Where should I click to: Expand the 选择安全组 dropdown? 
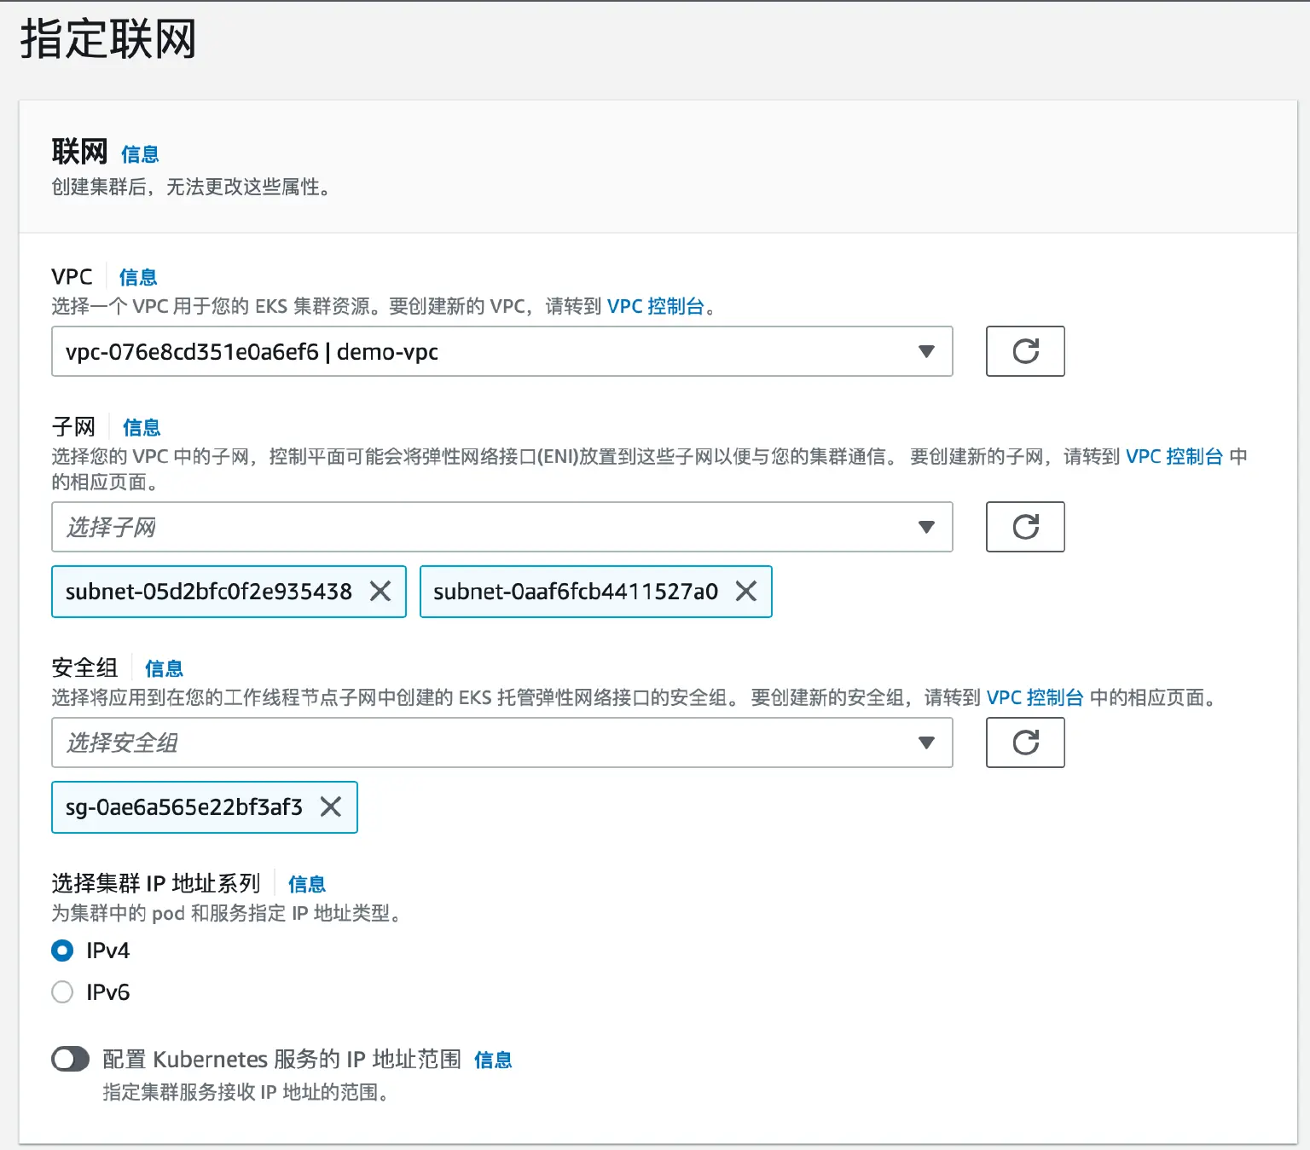[x=501, y=743]
